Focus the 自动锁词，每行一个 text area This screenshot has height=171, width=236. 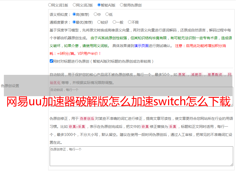pyautogui.click(x=141, y=97)
